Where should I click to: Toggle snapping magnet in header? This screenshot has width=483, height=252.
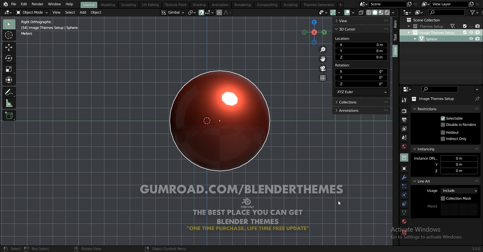click(201, 13)
